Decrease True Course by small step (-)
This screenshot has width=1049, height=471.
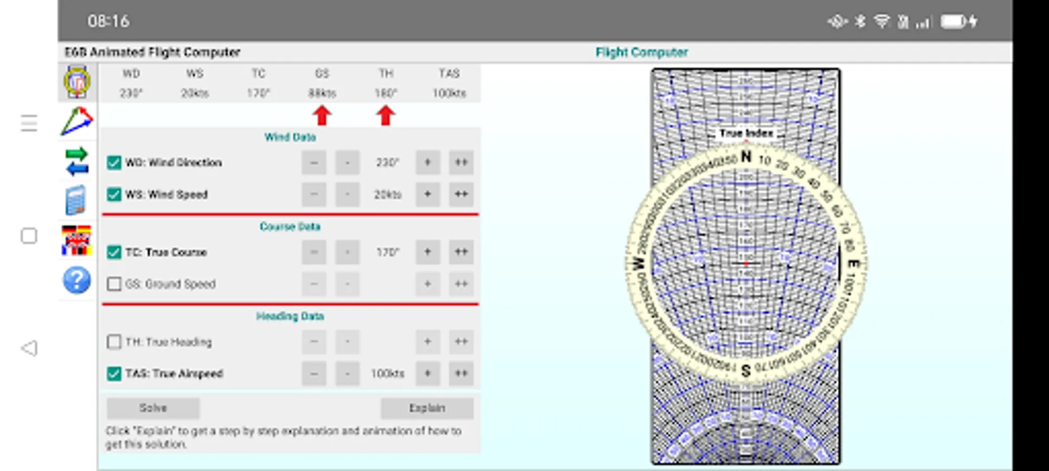pos(347,252)
